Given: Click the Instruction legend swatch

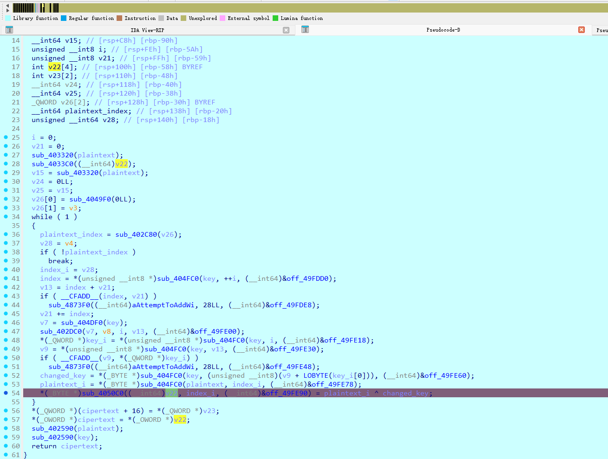Looking at the screenshot, I should [119, 18].
